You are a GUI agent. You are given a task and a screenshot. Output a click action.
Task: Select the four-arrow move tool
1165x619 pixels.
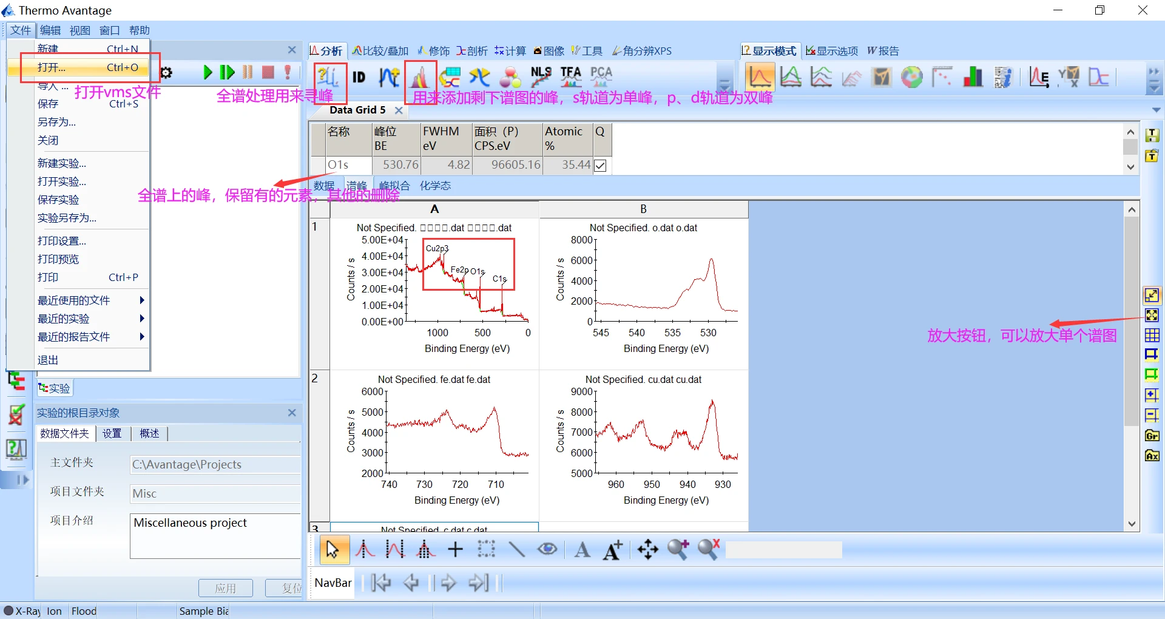(647, 550)
